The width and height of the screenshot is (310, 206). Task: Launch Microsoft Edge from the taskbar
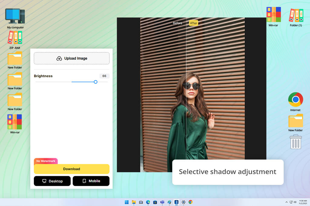(x=148, y=202)
